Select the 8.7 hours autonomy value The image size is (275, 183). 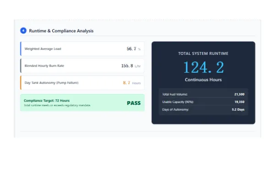(x=126, y=83)
